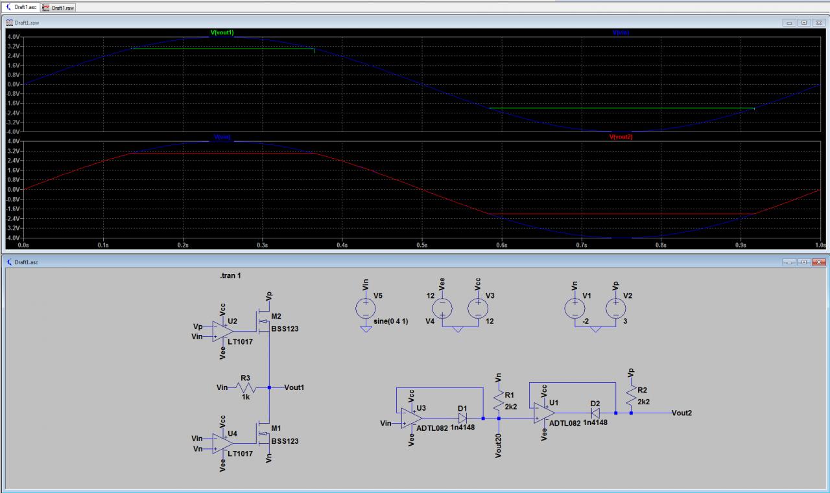This screenshot has height=493, width=830.
Task: Select the R1 resistor symbol
Action: (x=498, y=399)
